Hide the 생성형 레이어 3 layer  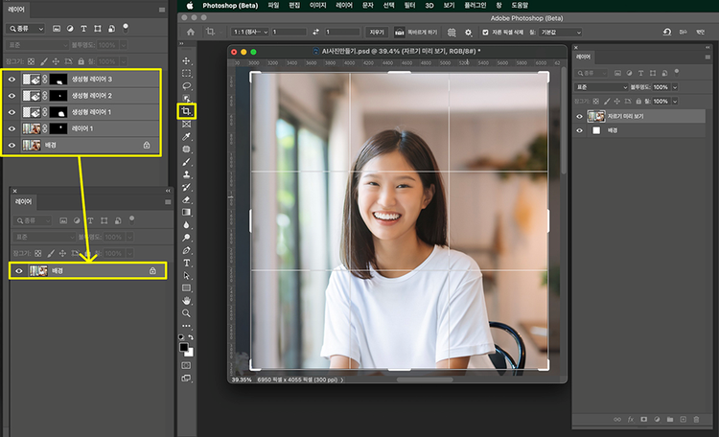12,80
